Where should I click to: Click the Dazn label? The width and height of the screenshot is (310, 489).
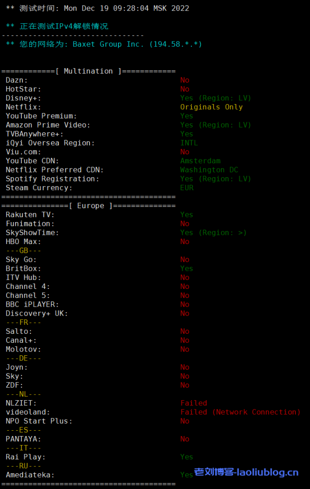pyautogui.click(x=17, y=80)
